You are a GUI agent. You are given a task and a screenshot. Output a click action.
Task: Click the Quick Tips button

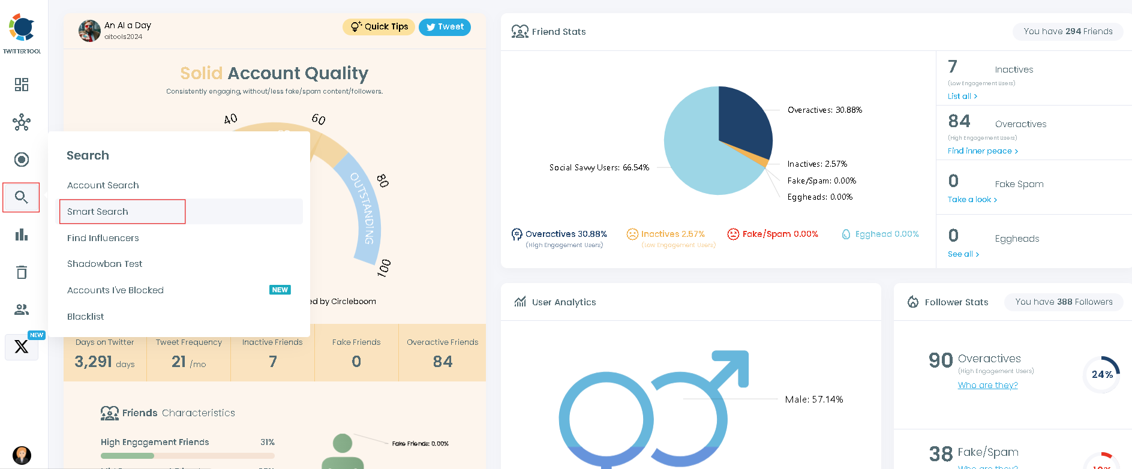coord(379,26)
